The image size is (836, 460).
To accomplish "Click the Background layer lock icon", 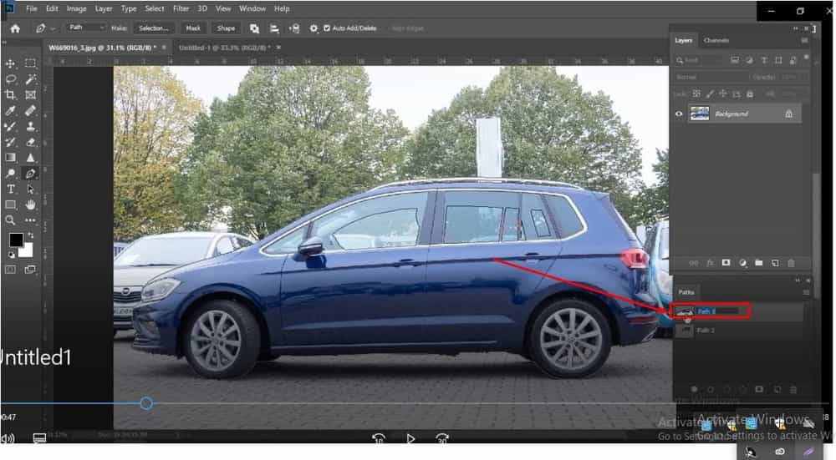I will pos(788,114).
